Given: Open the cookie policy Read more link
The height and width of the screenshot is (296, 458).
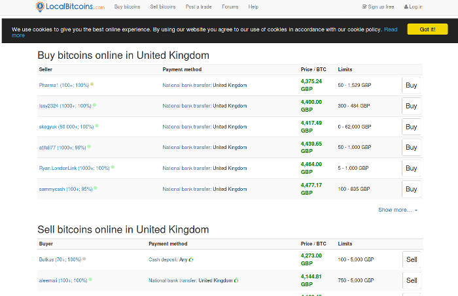Looking at the screenshot, I should (x=391, y=29).
